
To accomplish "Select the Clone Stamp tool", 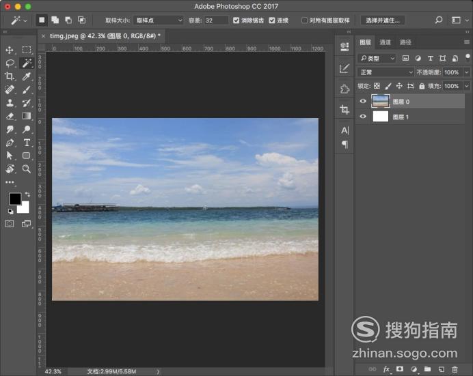I will point(10,103).
